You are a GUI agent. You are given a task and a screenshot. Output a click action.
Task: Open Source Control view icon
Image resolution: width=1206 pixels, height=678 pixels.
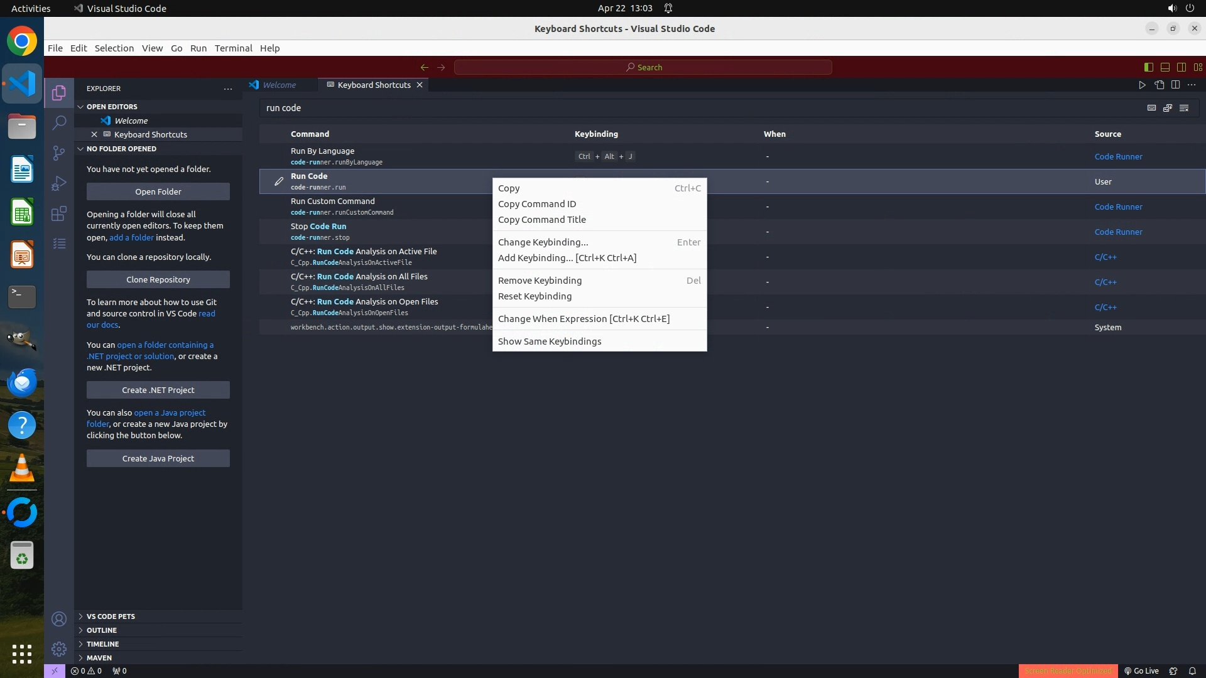tap(59, 153)
